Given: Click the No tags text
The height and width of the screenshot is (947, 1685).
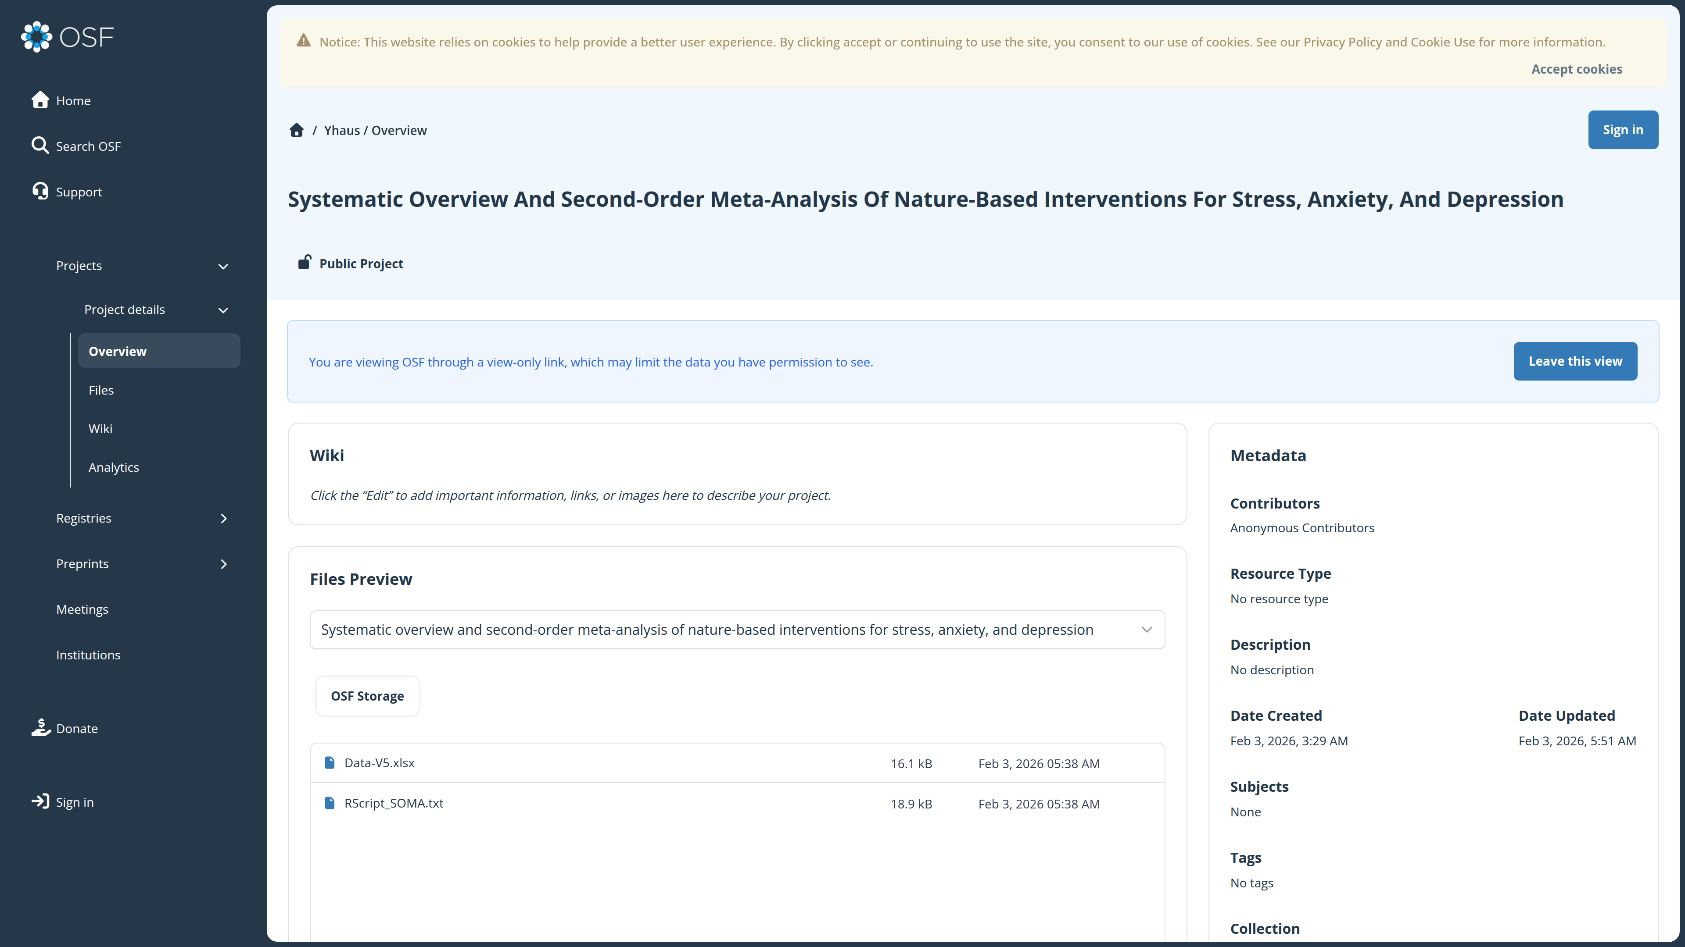Looking at the screenshot, I should click(x=1252, y=883).
